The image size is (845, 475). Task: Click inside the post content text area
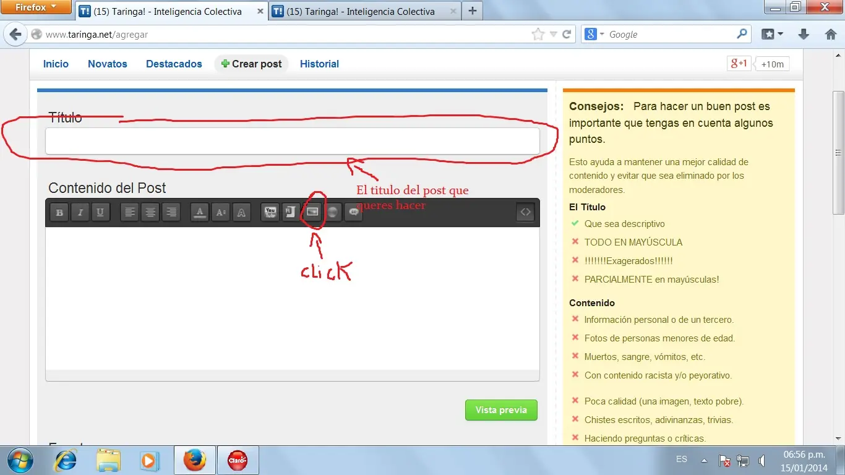coord(293,298)
